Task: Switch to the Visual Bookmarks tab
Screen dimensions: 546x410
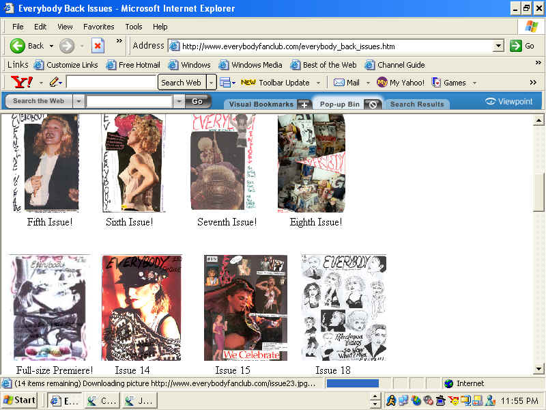Action: (x=261, y=105)
